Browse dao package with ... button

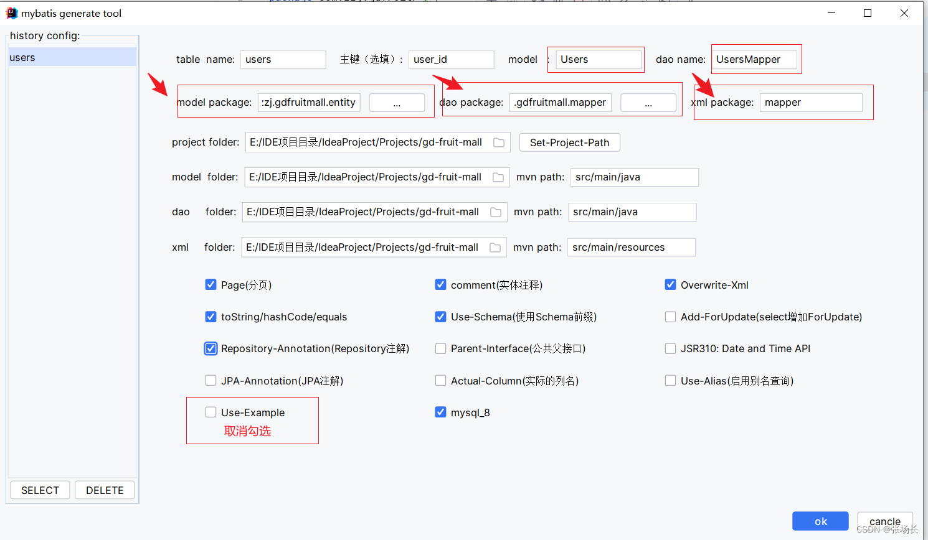coord(648,103)
